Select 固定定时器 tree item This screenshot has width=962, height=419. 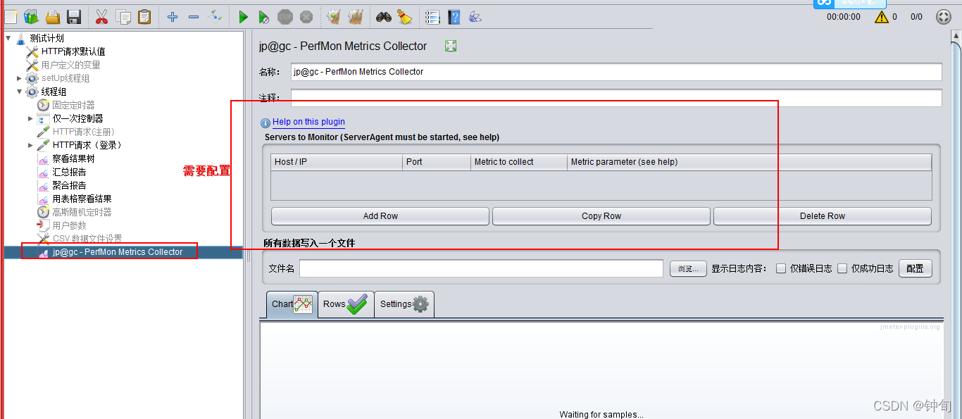(x=73, y=105)
